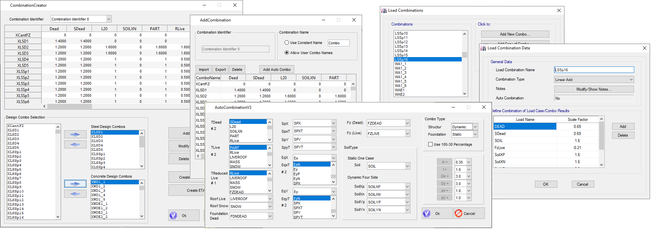Open the Combination Identifier 0 dropdown in CombinationCreator
651x229 pixels.
[x=108, y=19]
